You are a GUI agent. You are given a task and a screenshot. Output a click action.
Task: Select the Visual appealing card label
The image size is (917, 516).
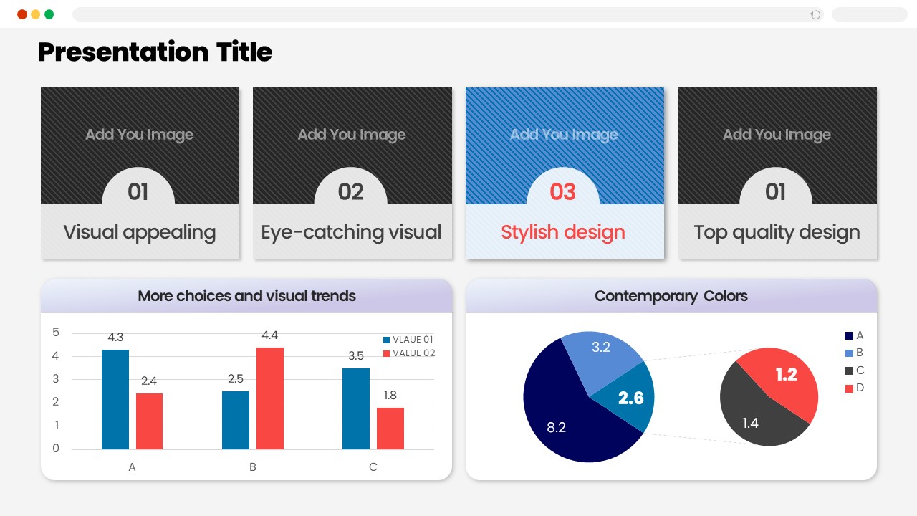pyautogui.click(x=140, y=232)
